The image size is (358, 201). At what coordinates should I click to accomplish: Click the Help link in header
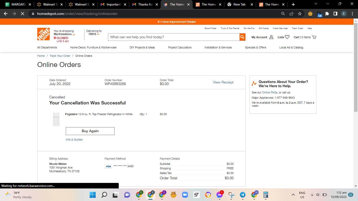click(x=310, y=28)
